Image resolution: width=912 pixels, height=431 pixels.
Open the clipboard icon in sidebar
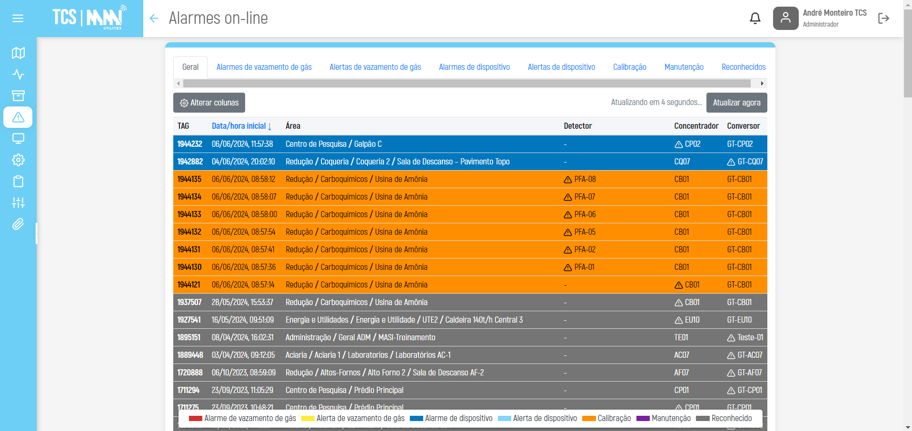click(x=18, y=181)
